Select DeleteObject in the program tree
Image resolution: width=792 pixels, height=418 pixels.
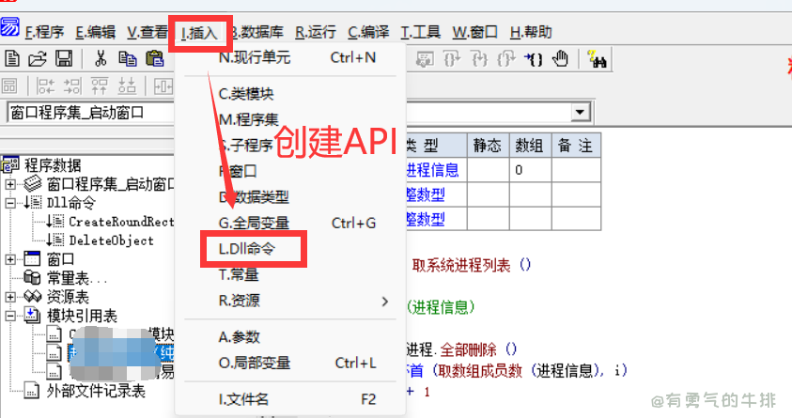pyautogui.click(x=110, y=240)
